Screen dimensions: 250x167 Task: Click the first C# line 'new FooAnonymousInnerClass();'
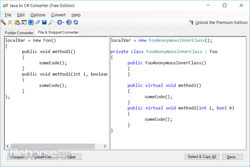pyautogui.click(x=161, y=40)
